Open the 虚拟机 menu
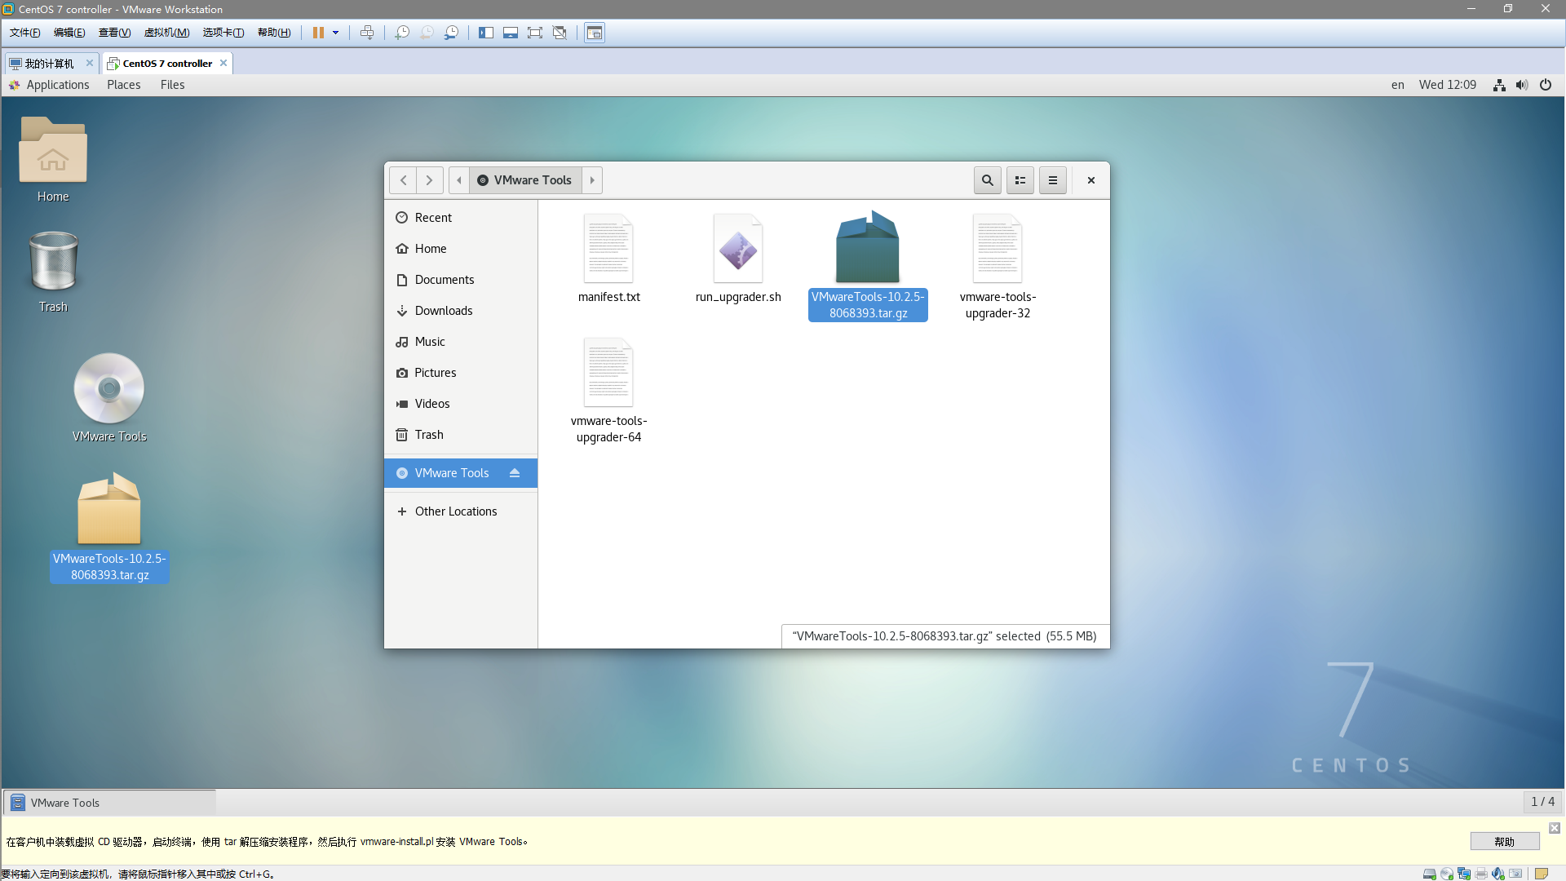Screen dimensions: 1566x881 (166, 33)
